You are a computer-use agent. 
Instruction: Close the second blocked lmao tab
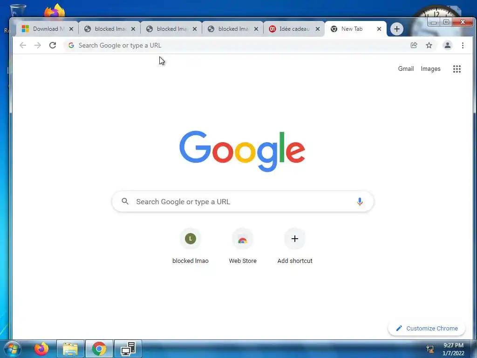[195, 29]
